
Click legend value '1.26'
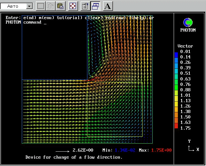185,106
